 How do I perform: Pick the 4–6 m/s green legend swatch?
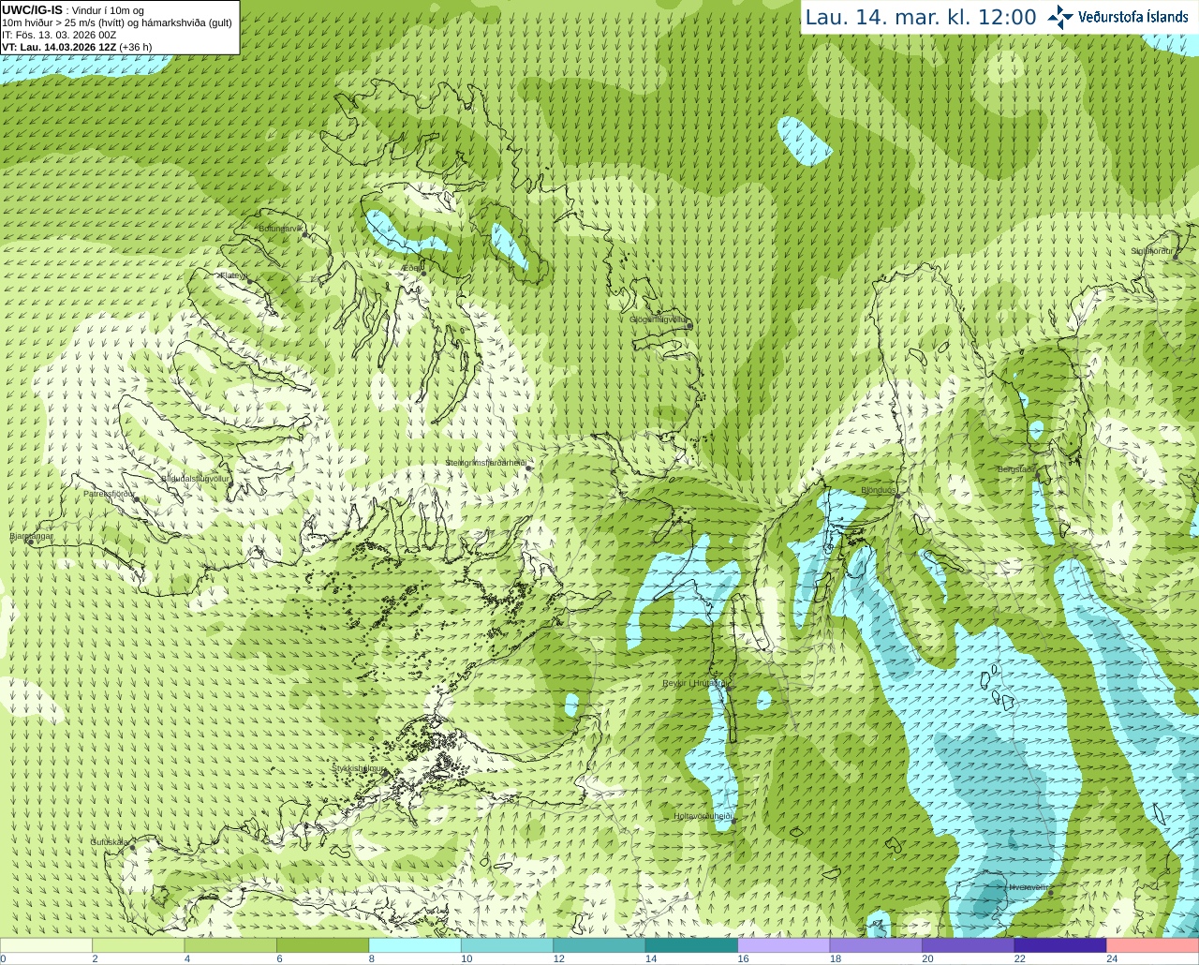pyautogui.click(x=230, y=945)
